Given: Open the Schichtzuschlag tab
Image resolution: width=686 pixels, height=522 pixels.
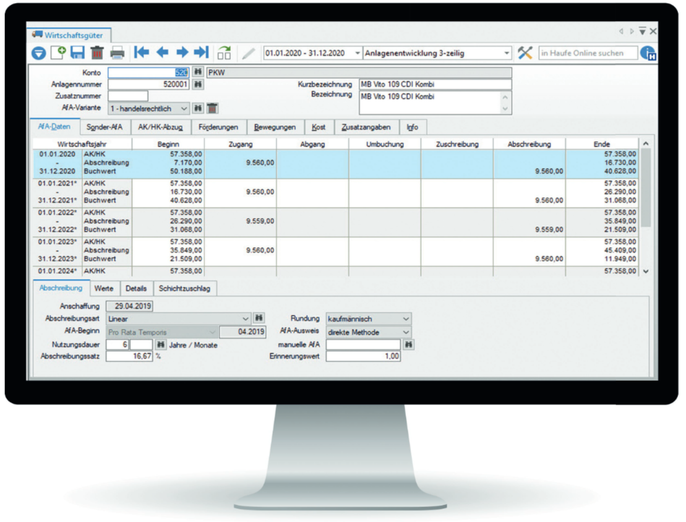Looking at the screenshot, I should 184,288.
